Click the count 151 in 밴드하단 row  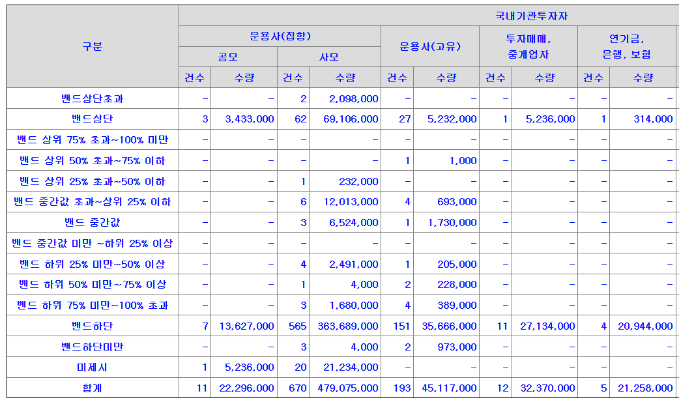tap(402, 326)
